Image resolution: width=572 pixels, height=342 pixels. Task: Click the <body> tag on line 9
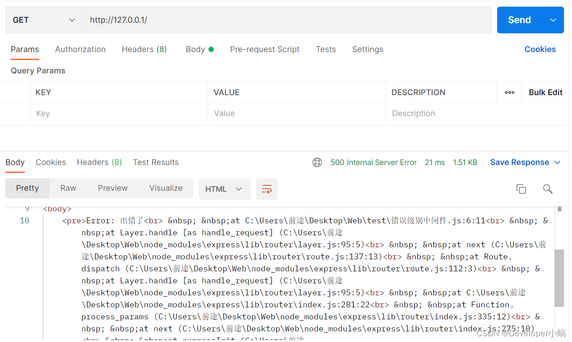pos(57,209)
